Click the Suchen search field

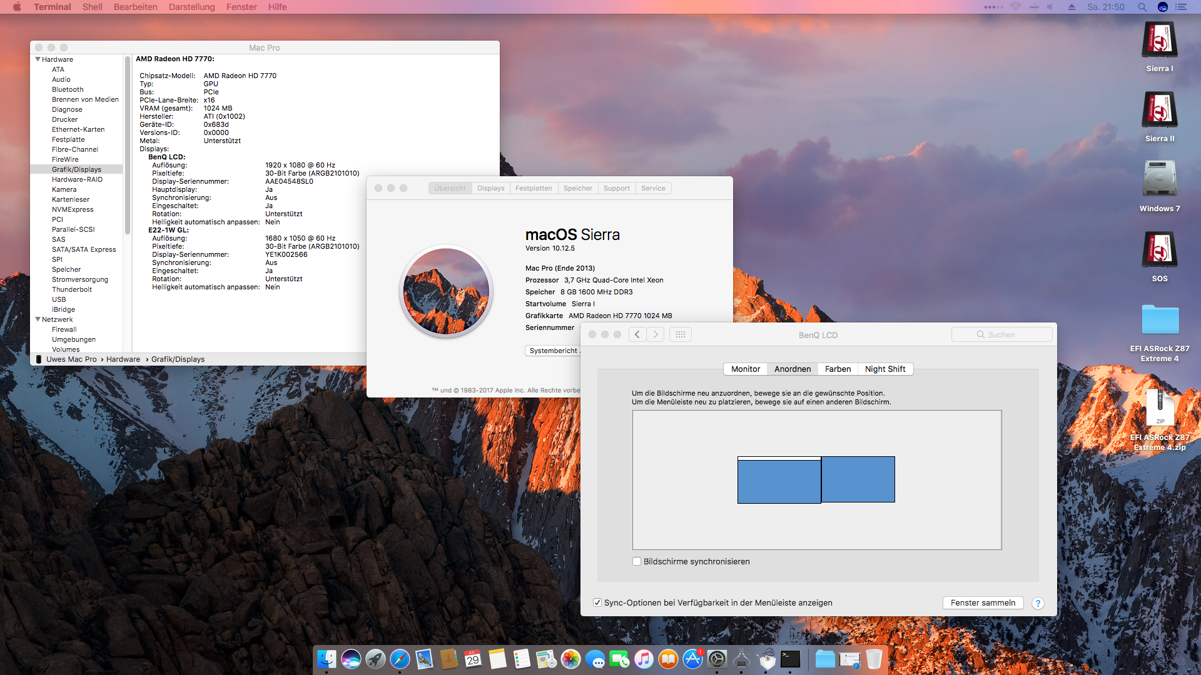coord(1002,334)
